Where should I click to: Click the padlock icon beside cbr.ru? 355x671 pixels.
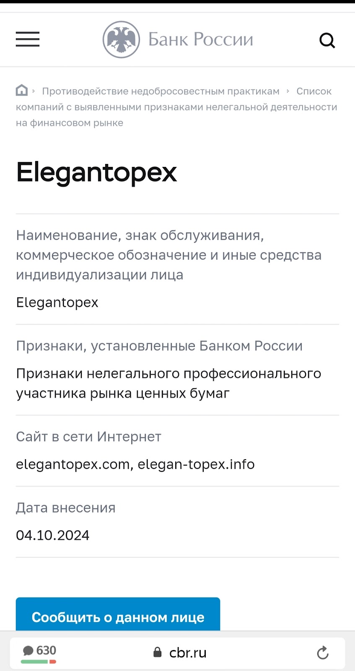point(158,652)
